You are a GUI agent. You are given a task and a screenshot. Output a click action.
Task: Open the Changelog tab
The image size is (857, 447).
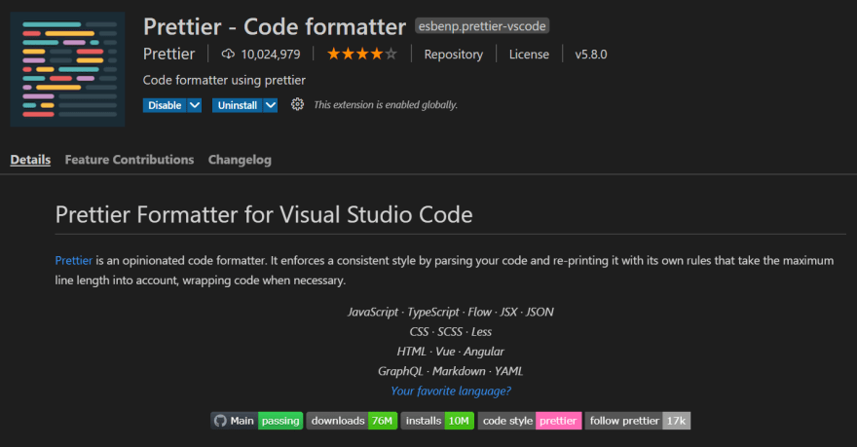tap(240, 160)
